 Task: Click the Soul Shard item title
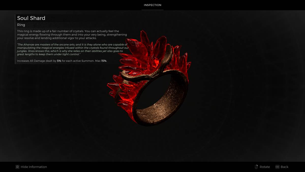coord(31,18)
